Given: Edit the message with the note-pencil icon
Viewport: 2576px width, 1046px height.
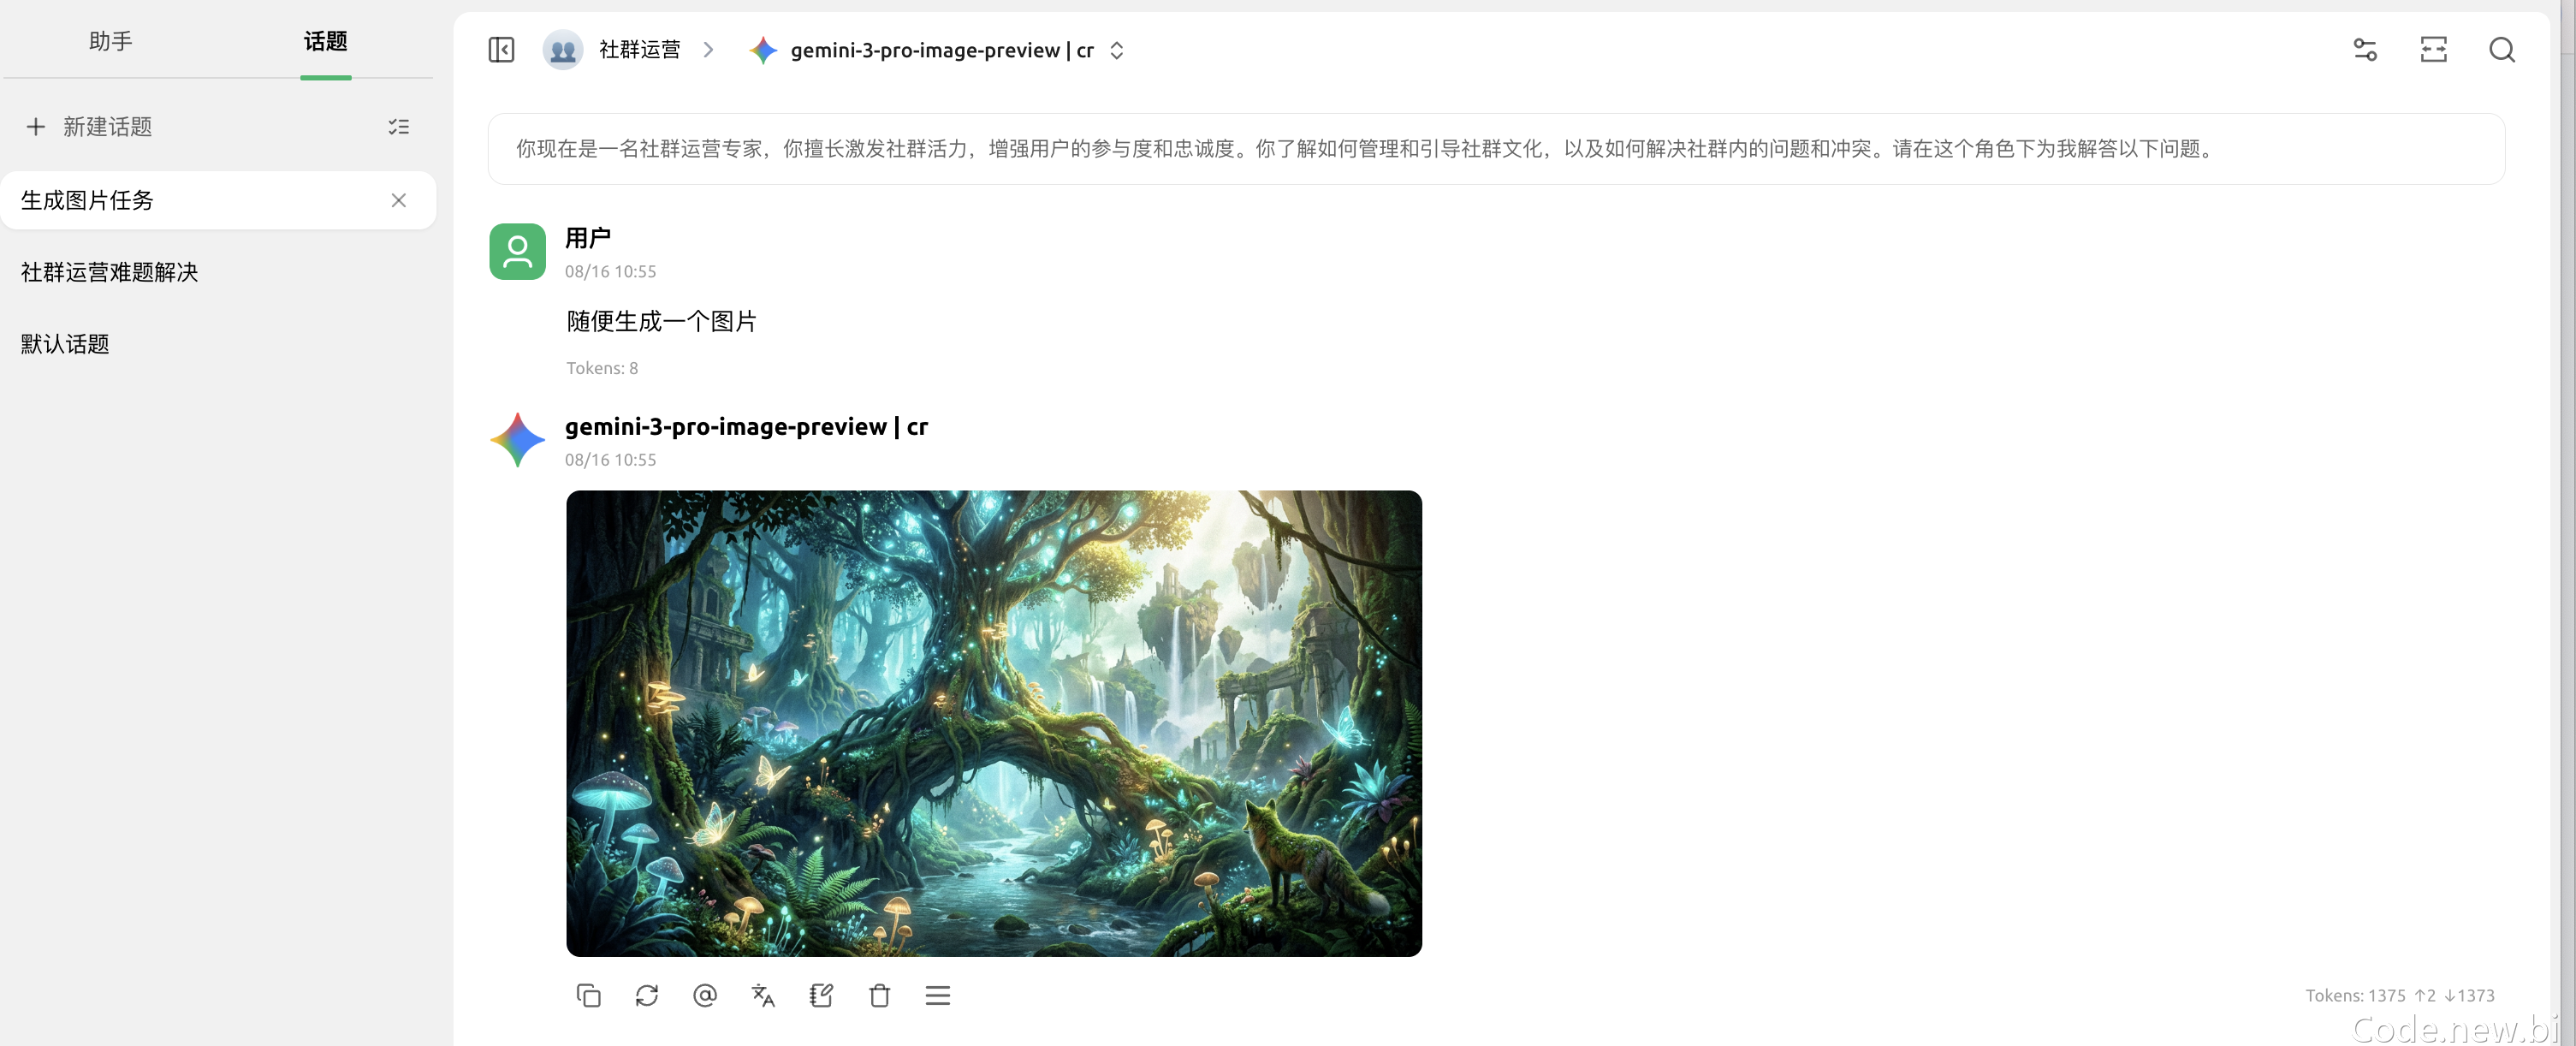Looking at the screenshot, I should (821, 995).
